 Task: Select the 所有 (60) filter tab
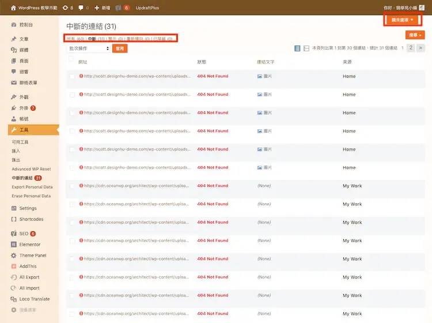[75, 39]
